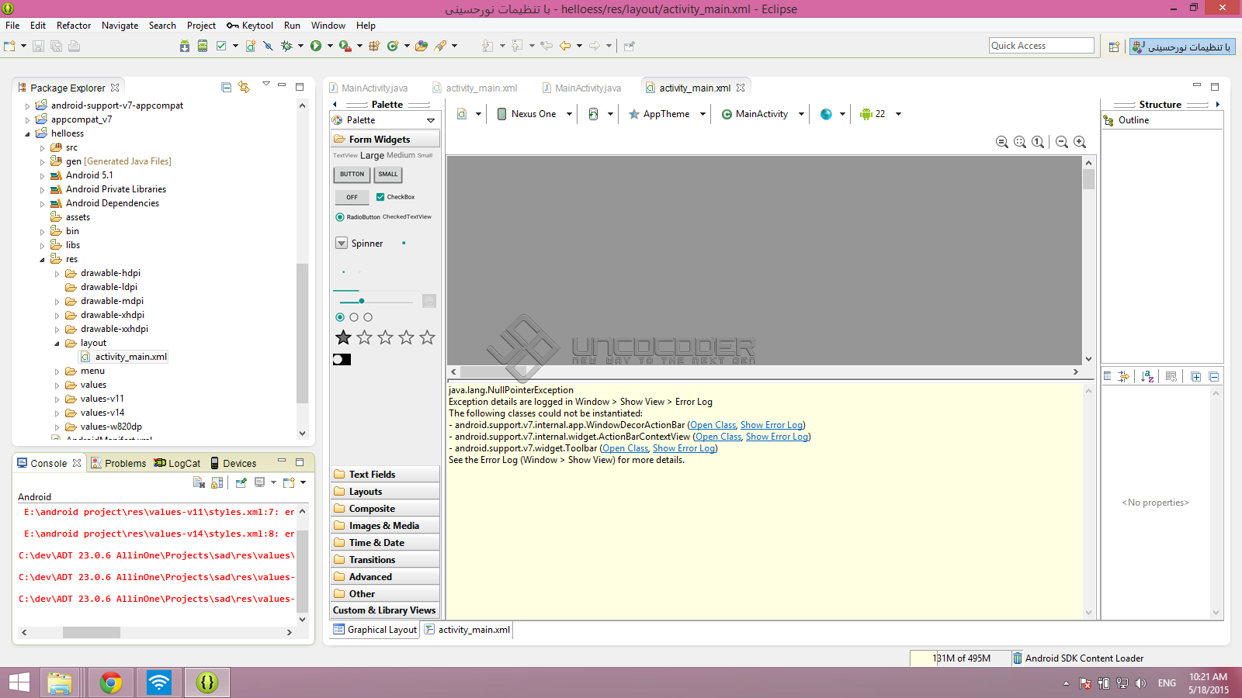The height and width of the screenshot is (698, 1242).
Task: Launch the Debug bug toolbar icon
Action: coord(286,46)
